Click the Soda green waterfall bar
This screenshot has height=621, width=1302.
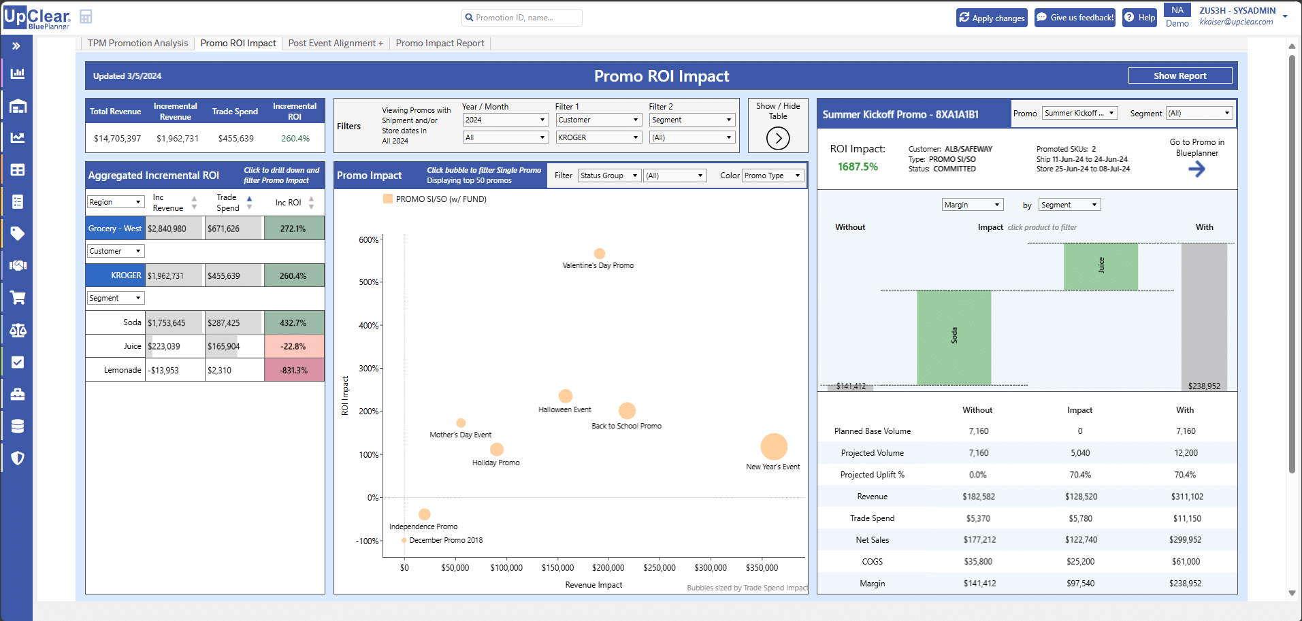click(x=954, y=337)
